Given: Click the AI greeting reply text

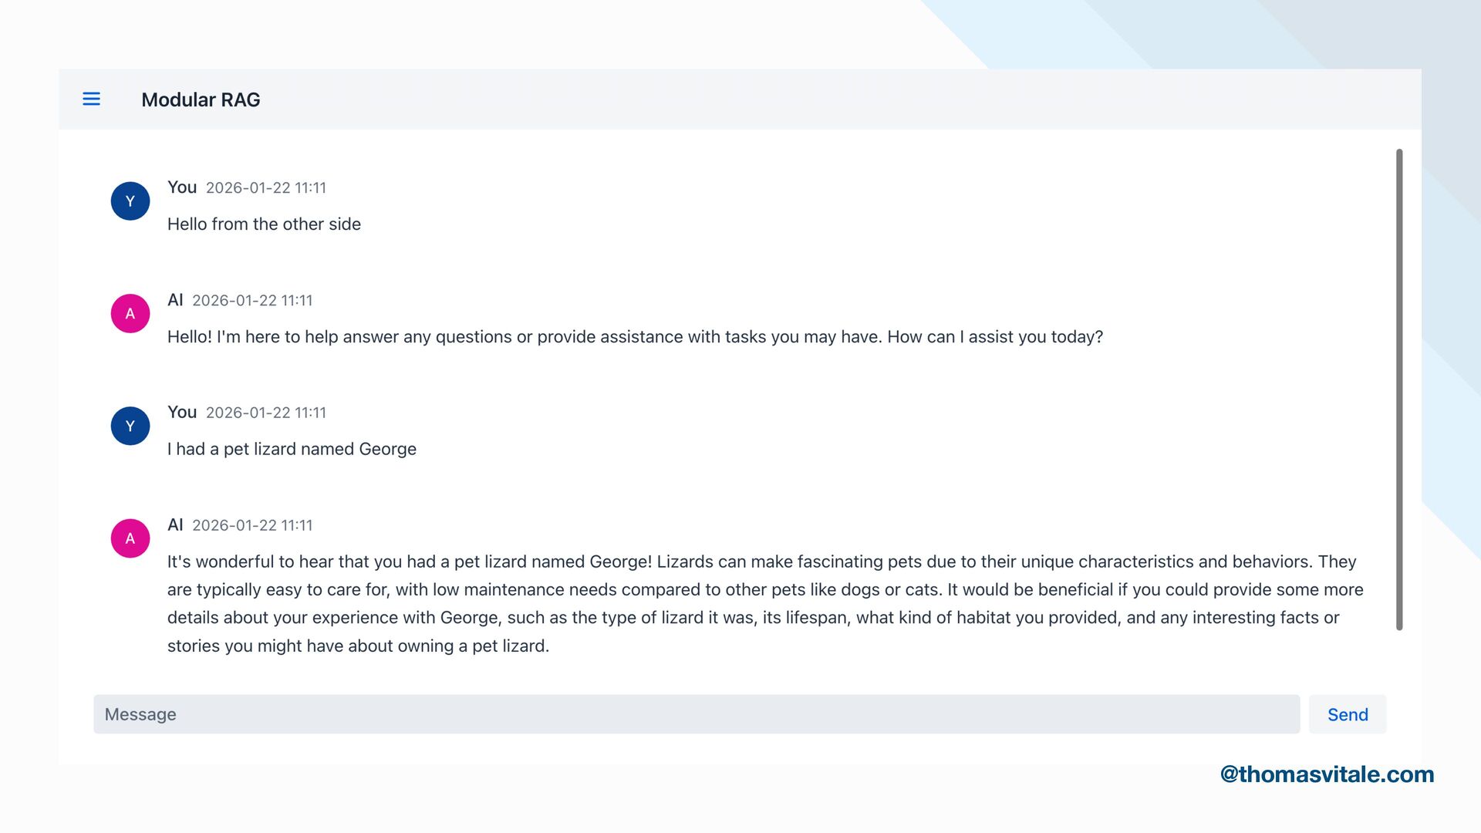Looking at the screenshot, I should (634, 337).
